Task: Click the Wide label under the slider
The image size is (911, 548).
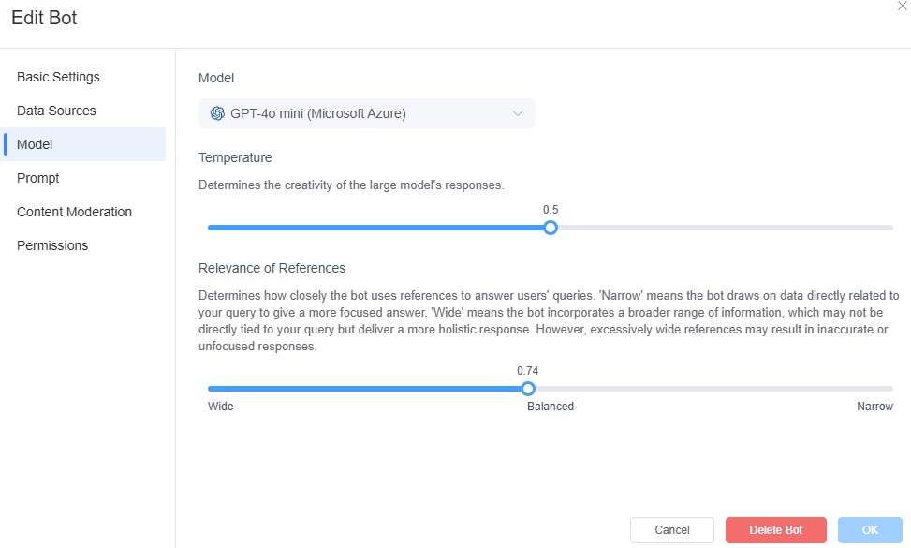Action: (x=221, y=407)
